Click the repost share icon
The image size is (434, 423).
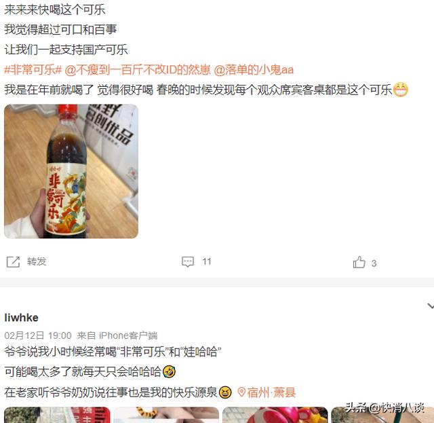(13, 261)
